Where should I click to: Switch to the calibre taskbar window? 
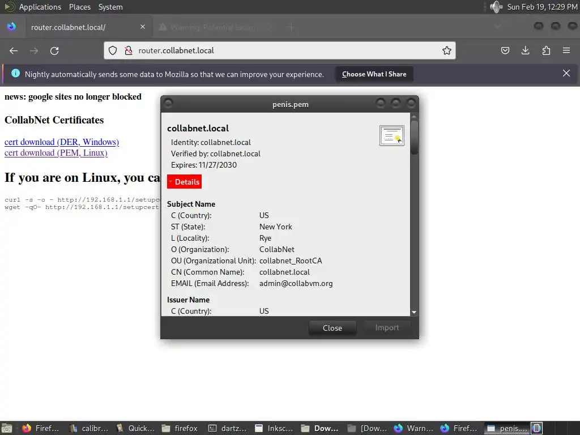tap(89, 428)
